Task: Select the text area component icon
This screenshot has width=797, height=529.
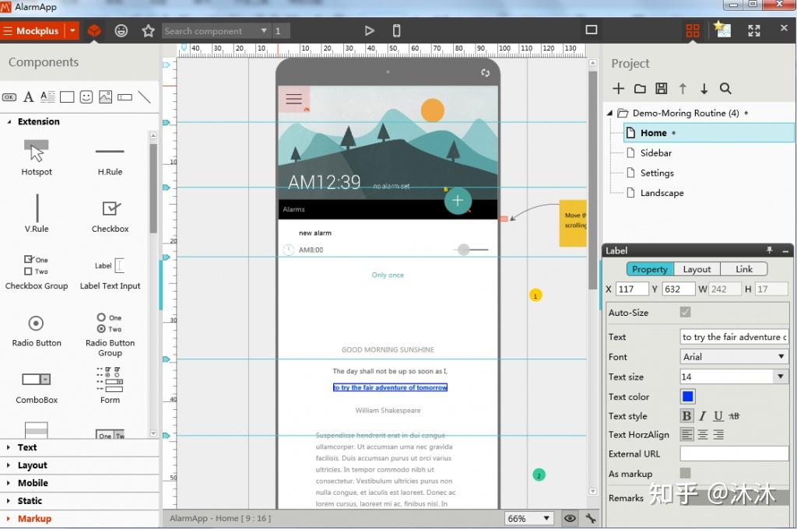Action: (x=47, y=96)
